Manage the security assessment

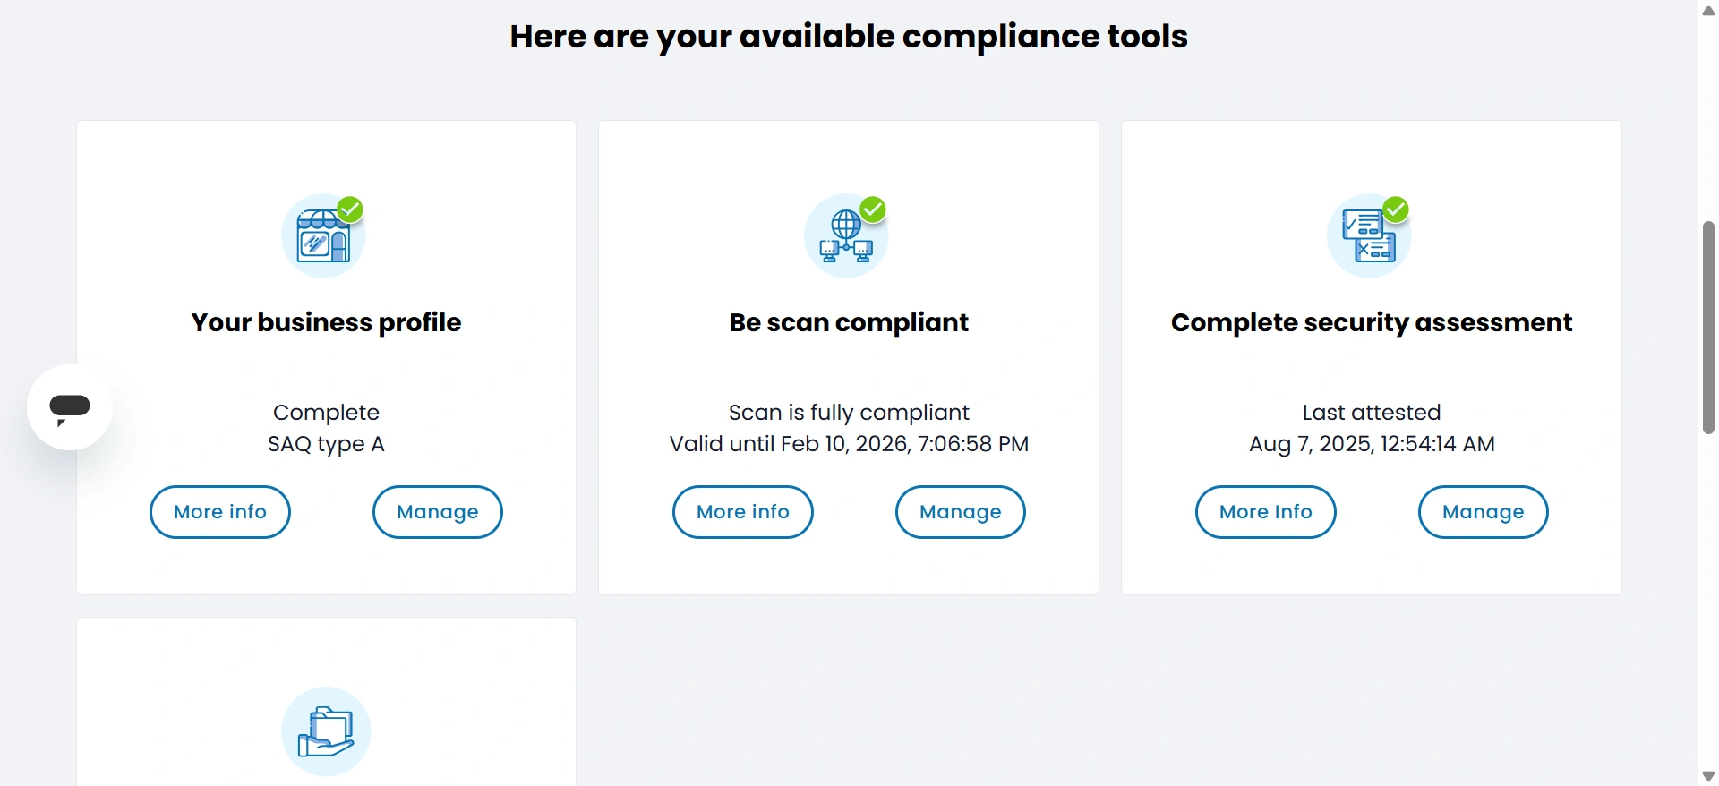coord(1484,512)
